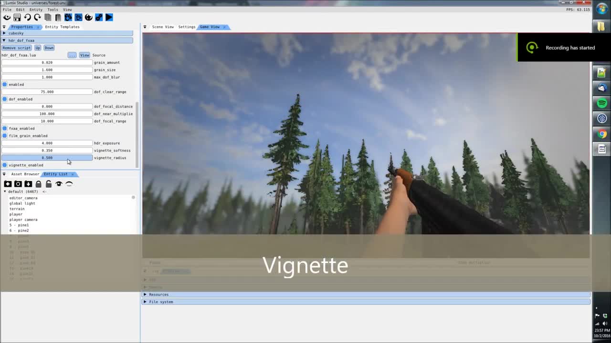The height and width of the screenshot is (343, 611).
Task: Open the Tools menu
Action: (x=53, y=10)
